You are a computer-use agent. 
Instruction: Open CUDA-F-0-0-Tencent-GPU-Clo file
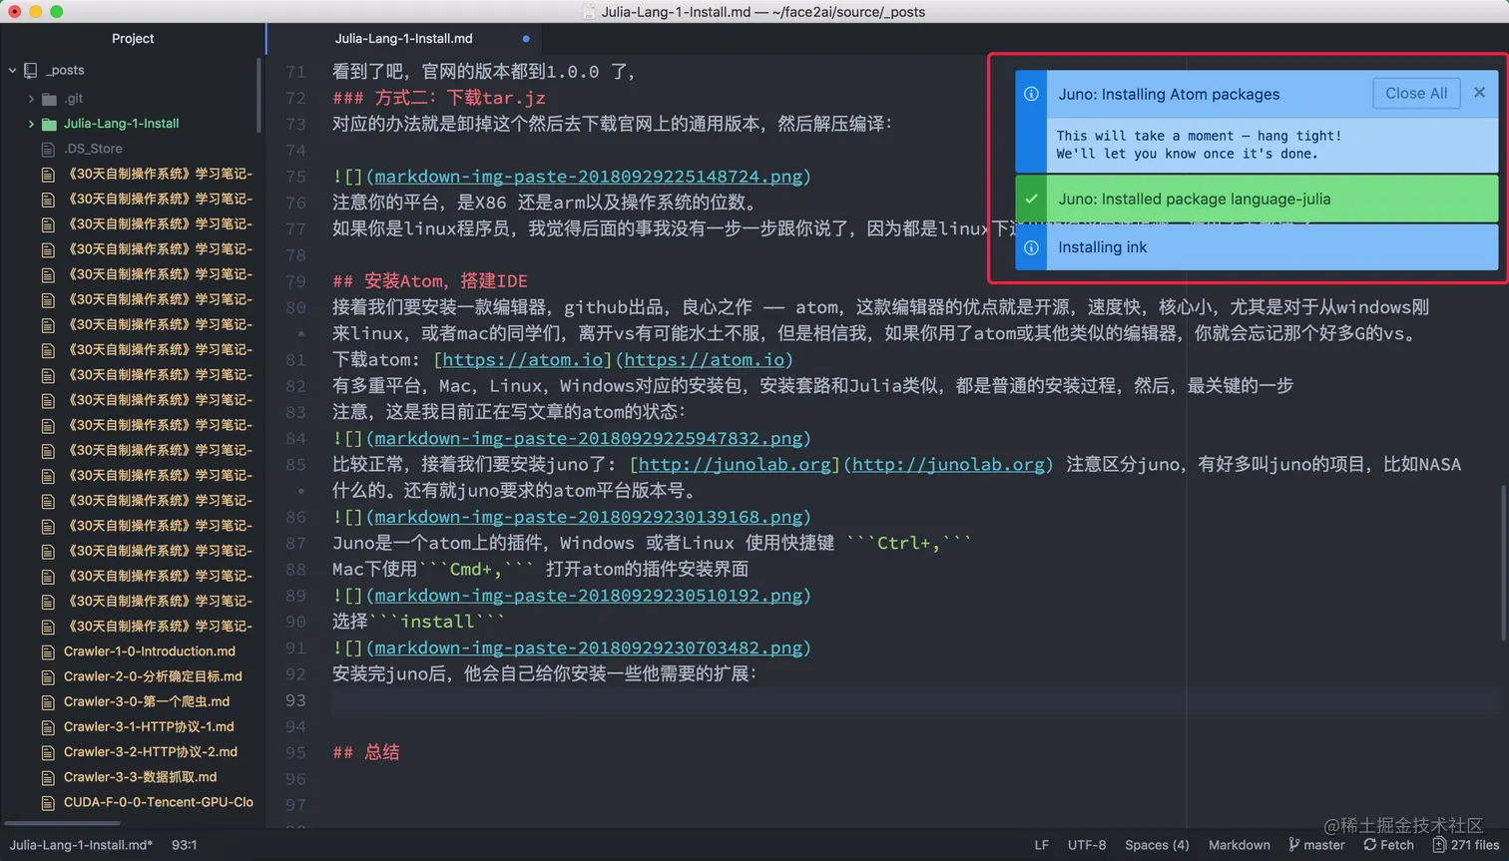tap(159, 802)
